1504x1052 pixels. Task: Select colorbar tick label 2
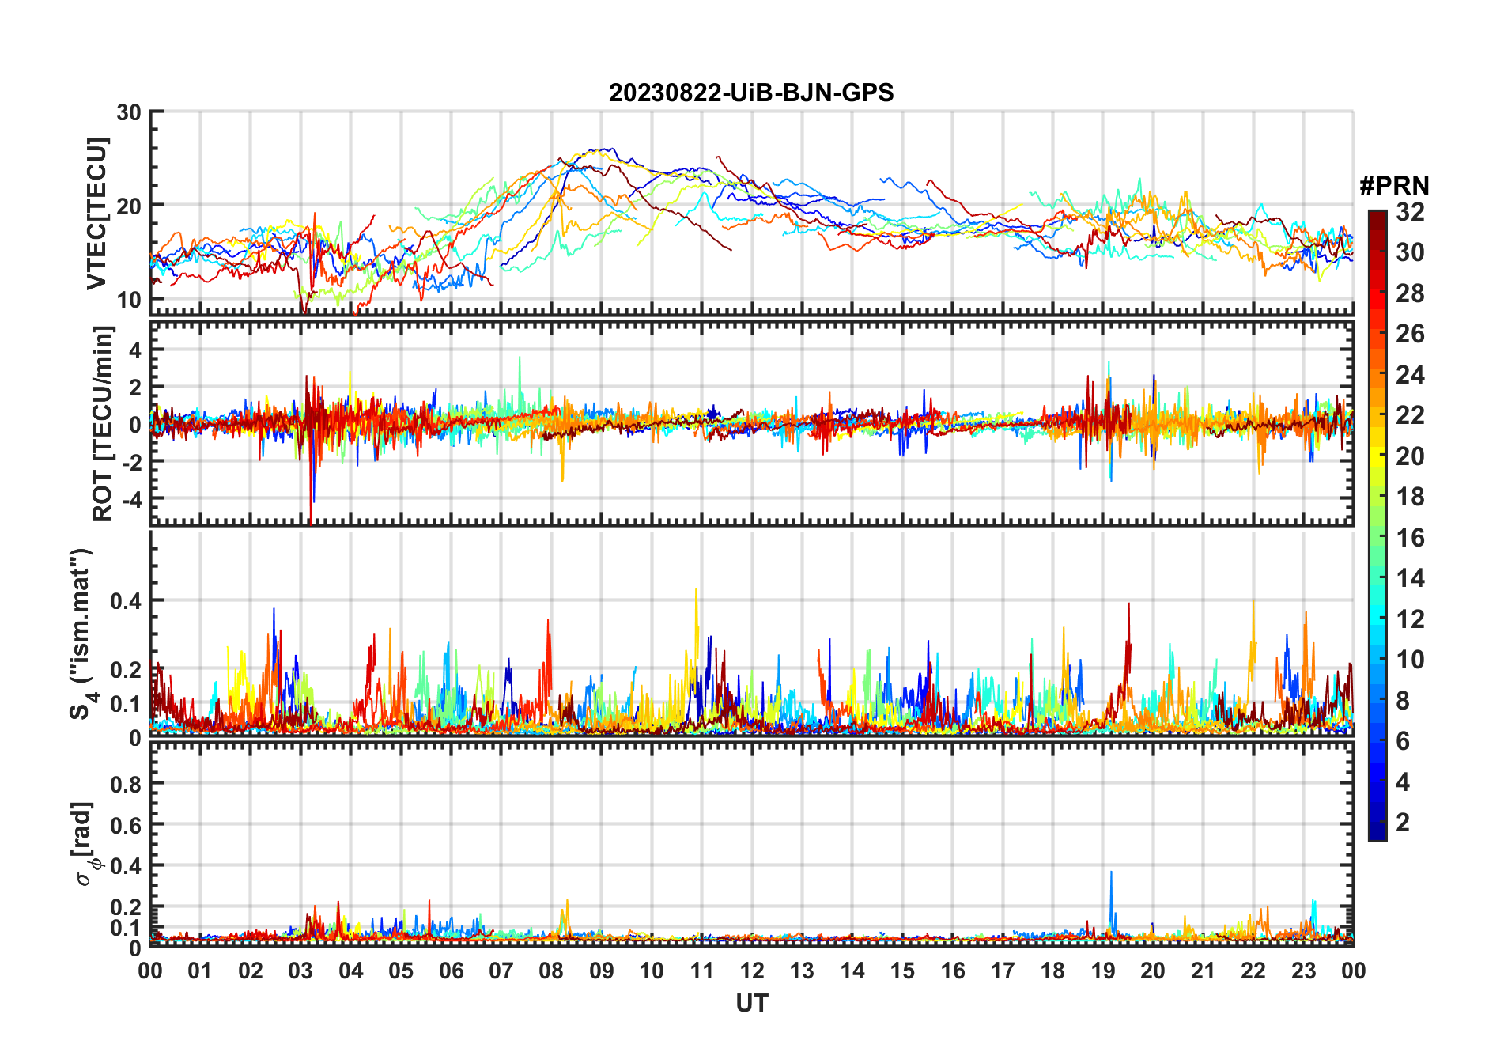pos(1403,823)
